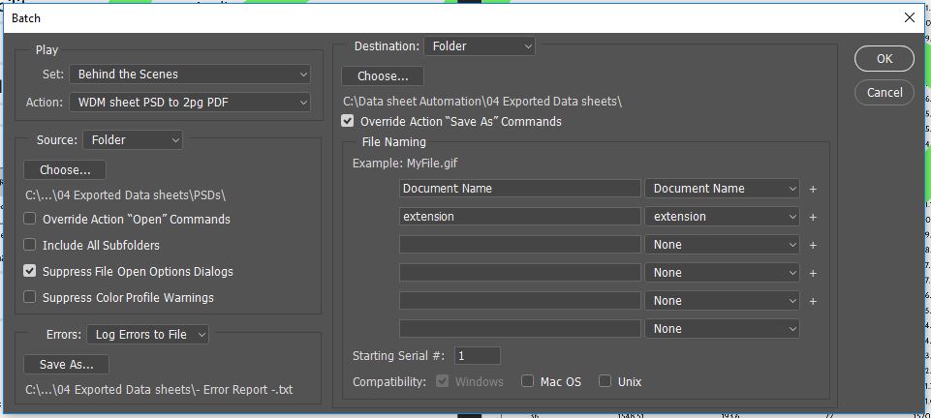Open the Errors dropdown Log Errors to File

tap(148, 335)
